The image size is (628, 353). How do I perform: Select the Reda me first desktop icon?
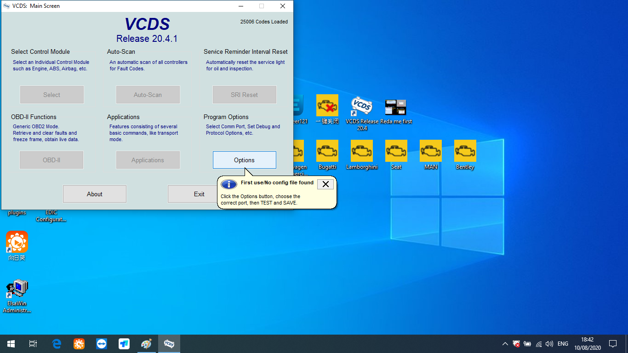coord(396,111)
